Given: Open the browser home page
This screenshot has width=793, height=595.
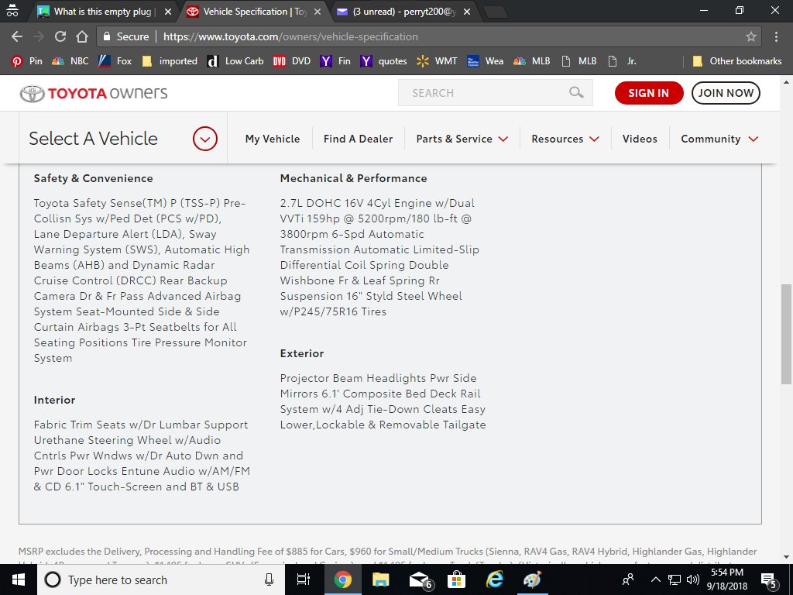Looking at the screenshot, I should tap(82, 36).
